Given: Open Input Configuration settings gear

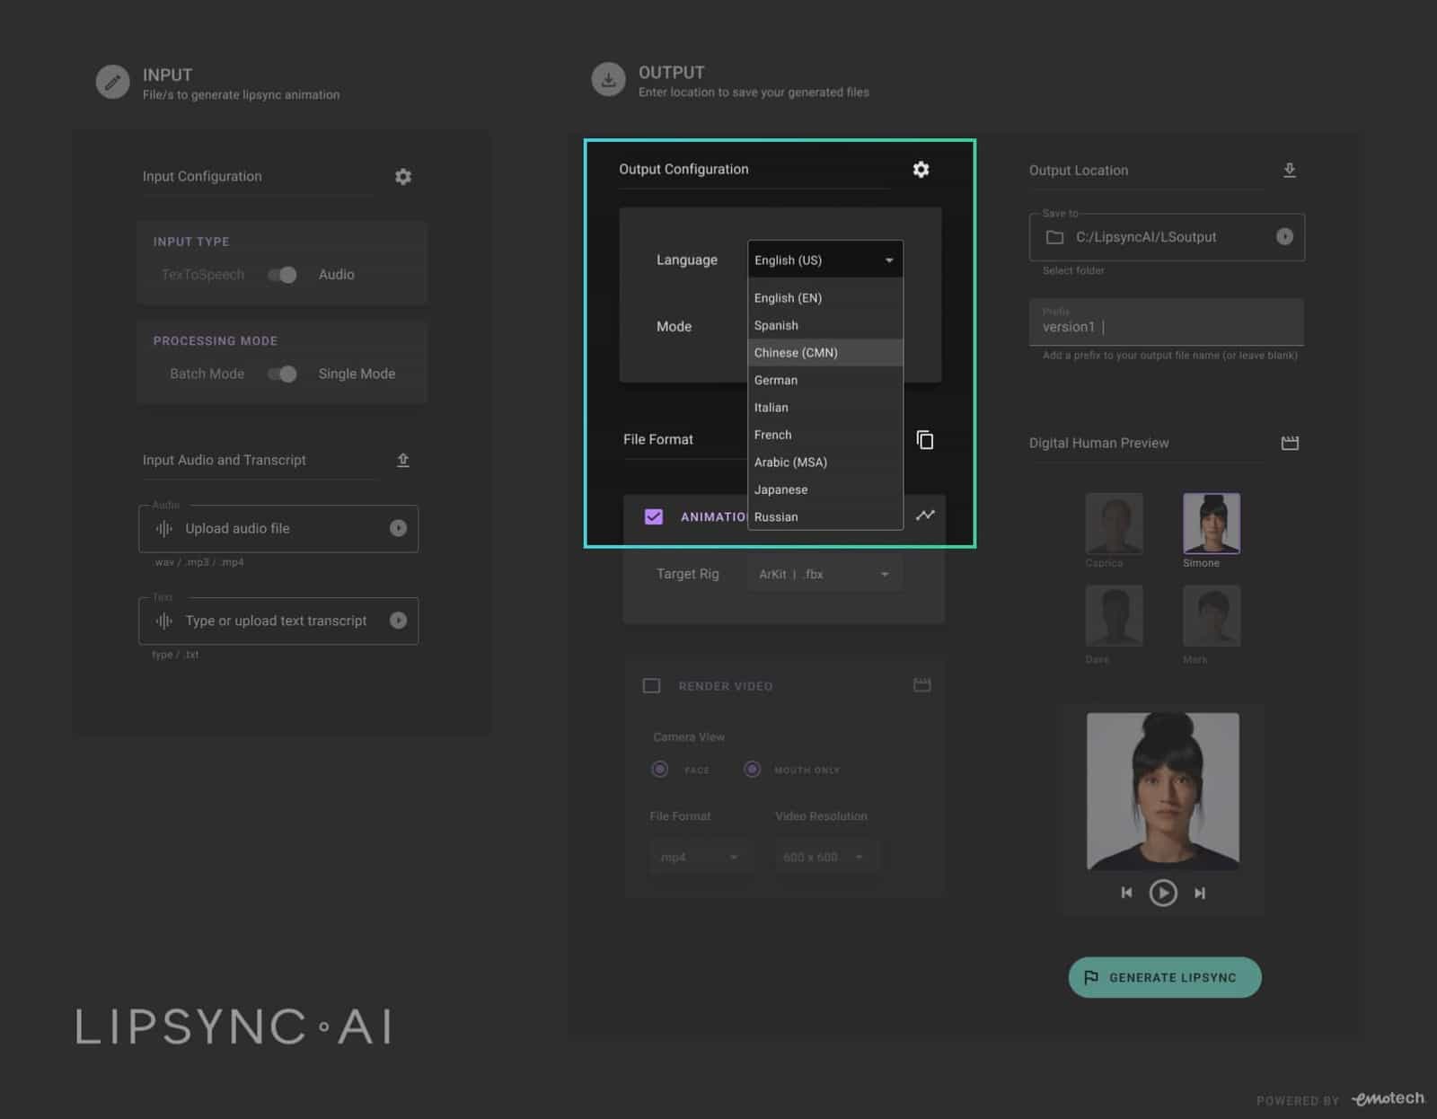Looking at the screenshot, I should pos(402,177).
